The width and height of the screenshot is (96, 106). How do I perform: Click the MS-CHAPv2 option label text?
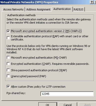tap(46, 31)
